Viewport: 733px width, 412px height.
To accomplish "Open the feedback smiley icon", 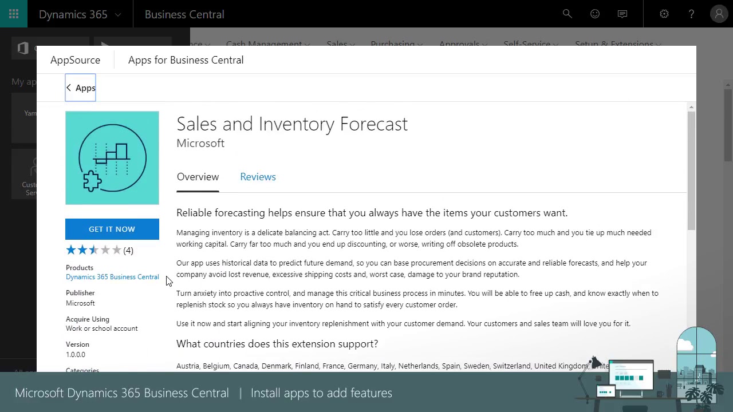I will 595,14.
